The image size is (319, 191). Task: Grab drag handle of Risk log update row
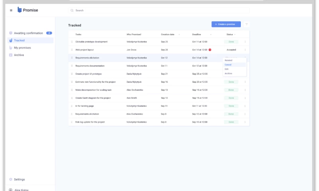point(72,122)
